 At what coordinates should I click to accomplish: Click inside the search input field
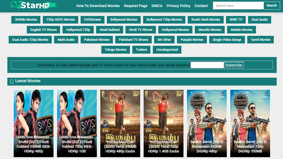[x=238, y=5]
